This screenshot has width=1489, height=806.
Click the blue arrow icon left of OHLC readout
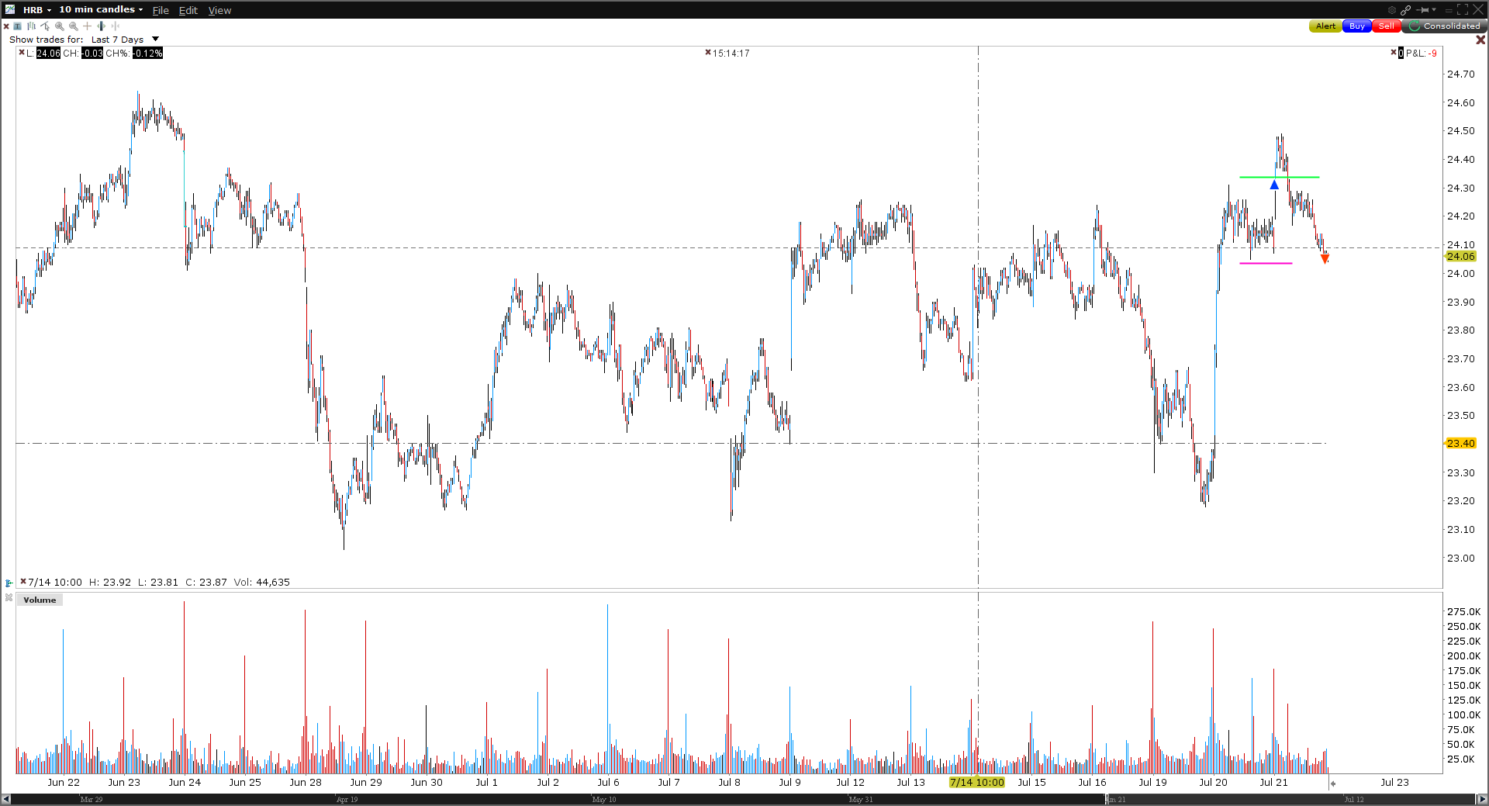click(9, 583)
